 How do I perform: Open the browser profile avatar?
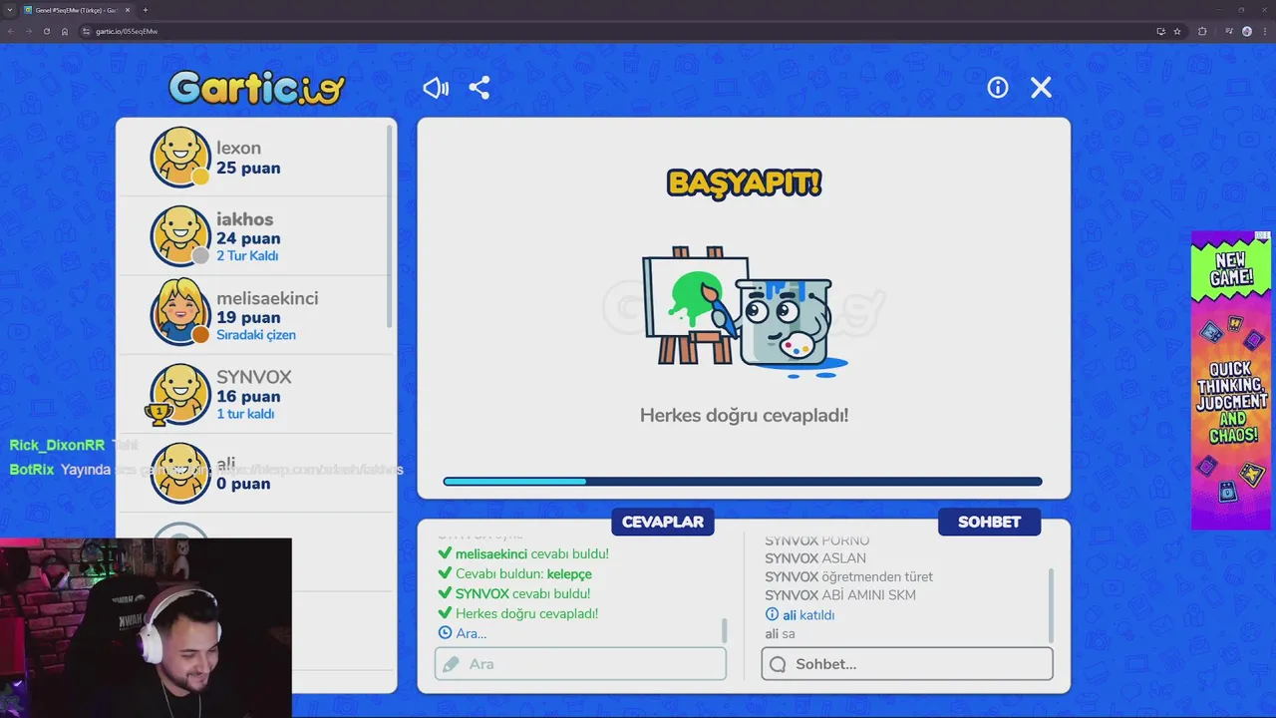tap(1247, 31)
